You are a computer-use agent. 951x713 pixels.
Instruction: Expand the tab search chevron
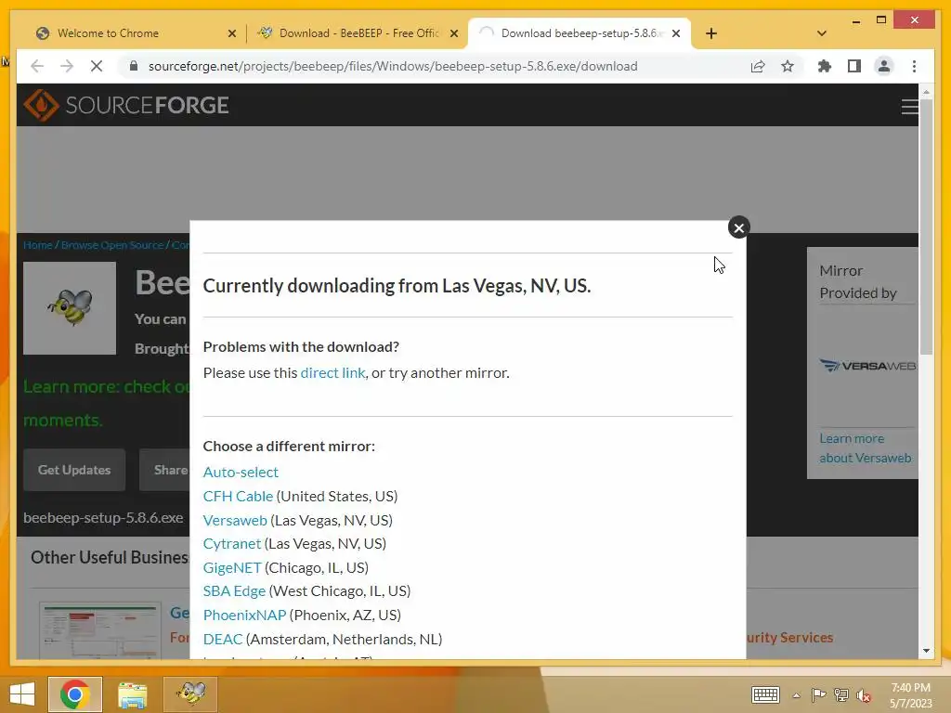click(x=821, y=33)
